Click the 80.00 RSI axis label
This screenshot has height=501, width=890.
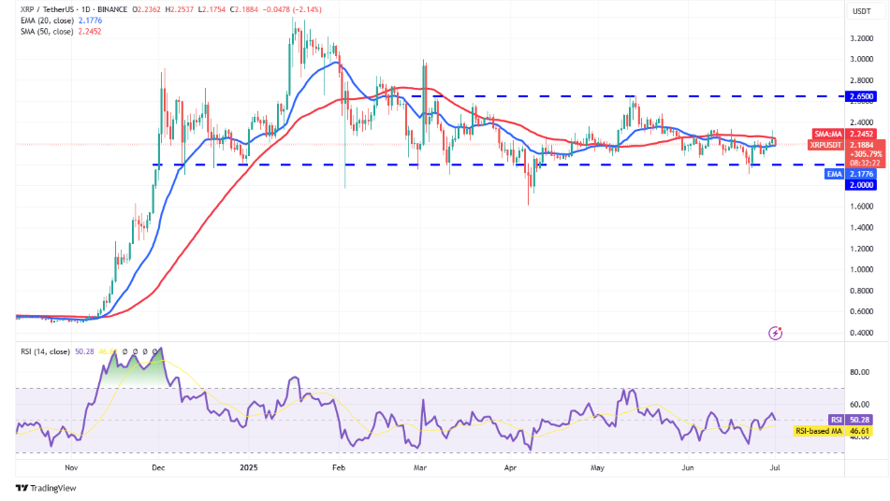point(859,372)
